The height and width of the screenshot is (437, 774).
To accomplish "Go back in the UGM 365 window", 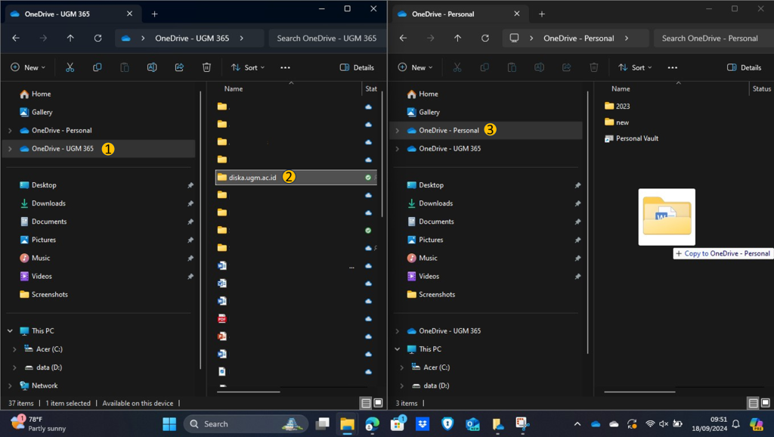I will tap(16, 38).
